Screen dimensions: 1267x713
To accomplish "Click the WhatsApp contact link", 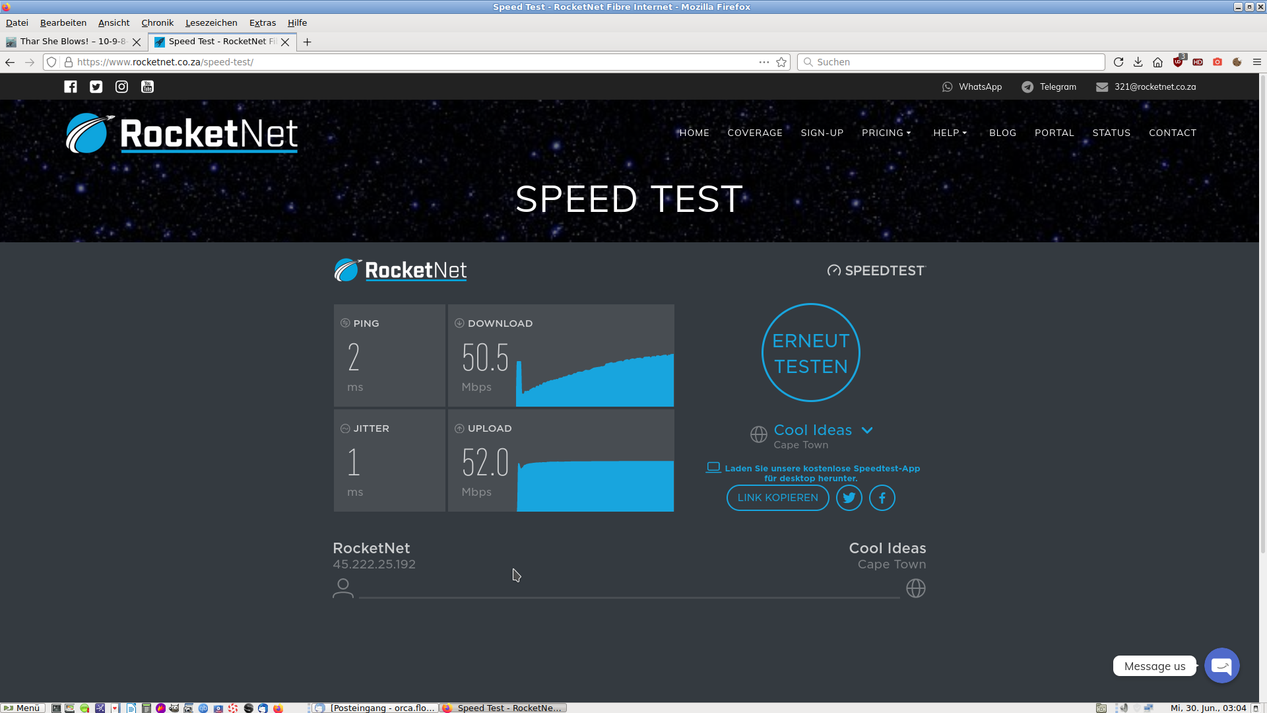I will pyautogui.click(x=972, y=86).
